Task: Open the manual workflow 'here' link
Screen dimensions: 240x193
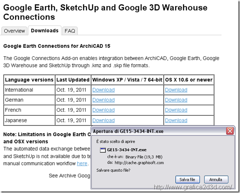Action: click(x=82, y=163)
